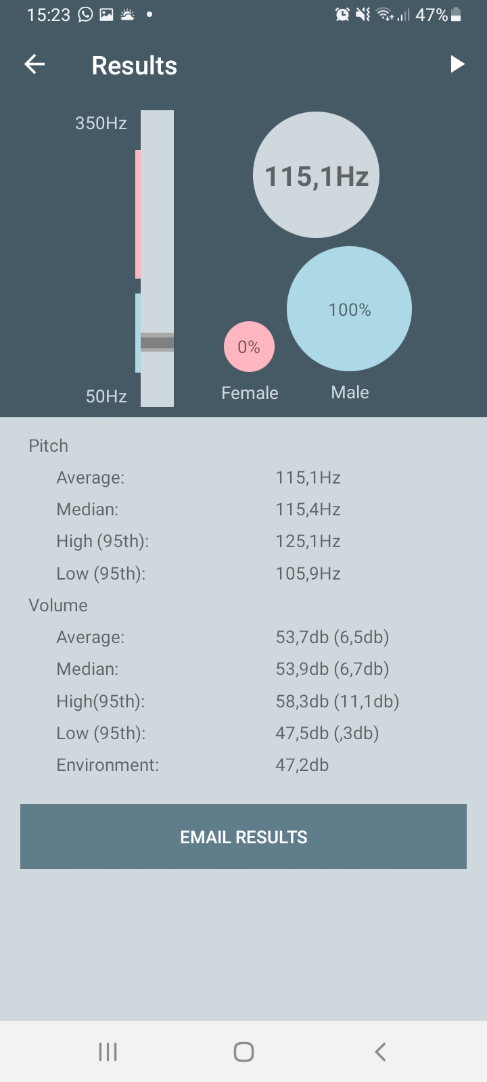Tap the 115,1Hz average pitch circle
The height and width of the screenshot is (1082, 487).
[316, 175]
